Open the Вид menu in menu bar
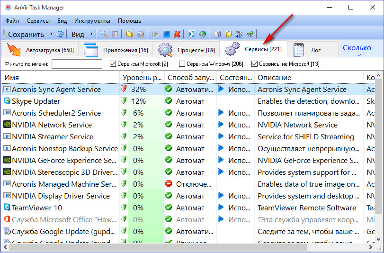 click(x=62, y=21)
